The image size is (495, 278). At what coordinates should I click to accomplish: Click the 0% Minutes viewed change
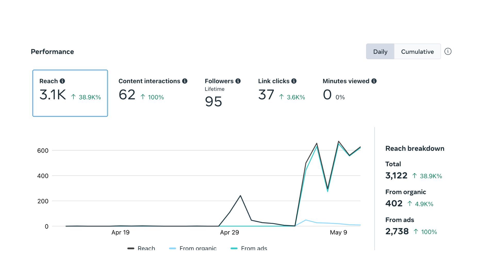click(340, 97)
